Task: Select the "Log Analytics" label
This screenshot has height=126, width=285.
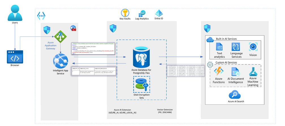Action: pos(142,19)
